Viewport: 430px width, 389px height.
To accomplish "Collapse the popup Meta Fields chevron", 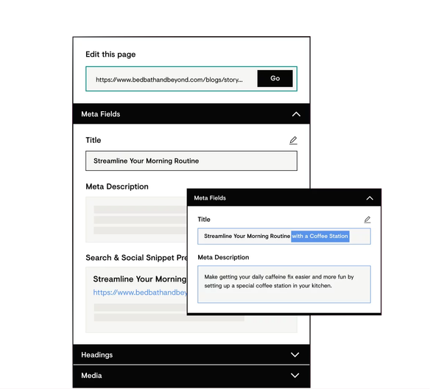I will (370, 198).
